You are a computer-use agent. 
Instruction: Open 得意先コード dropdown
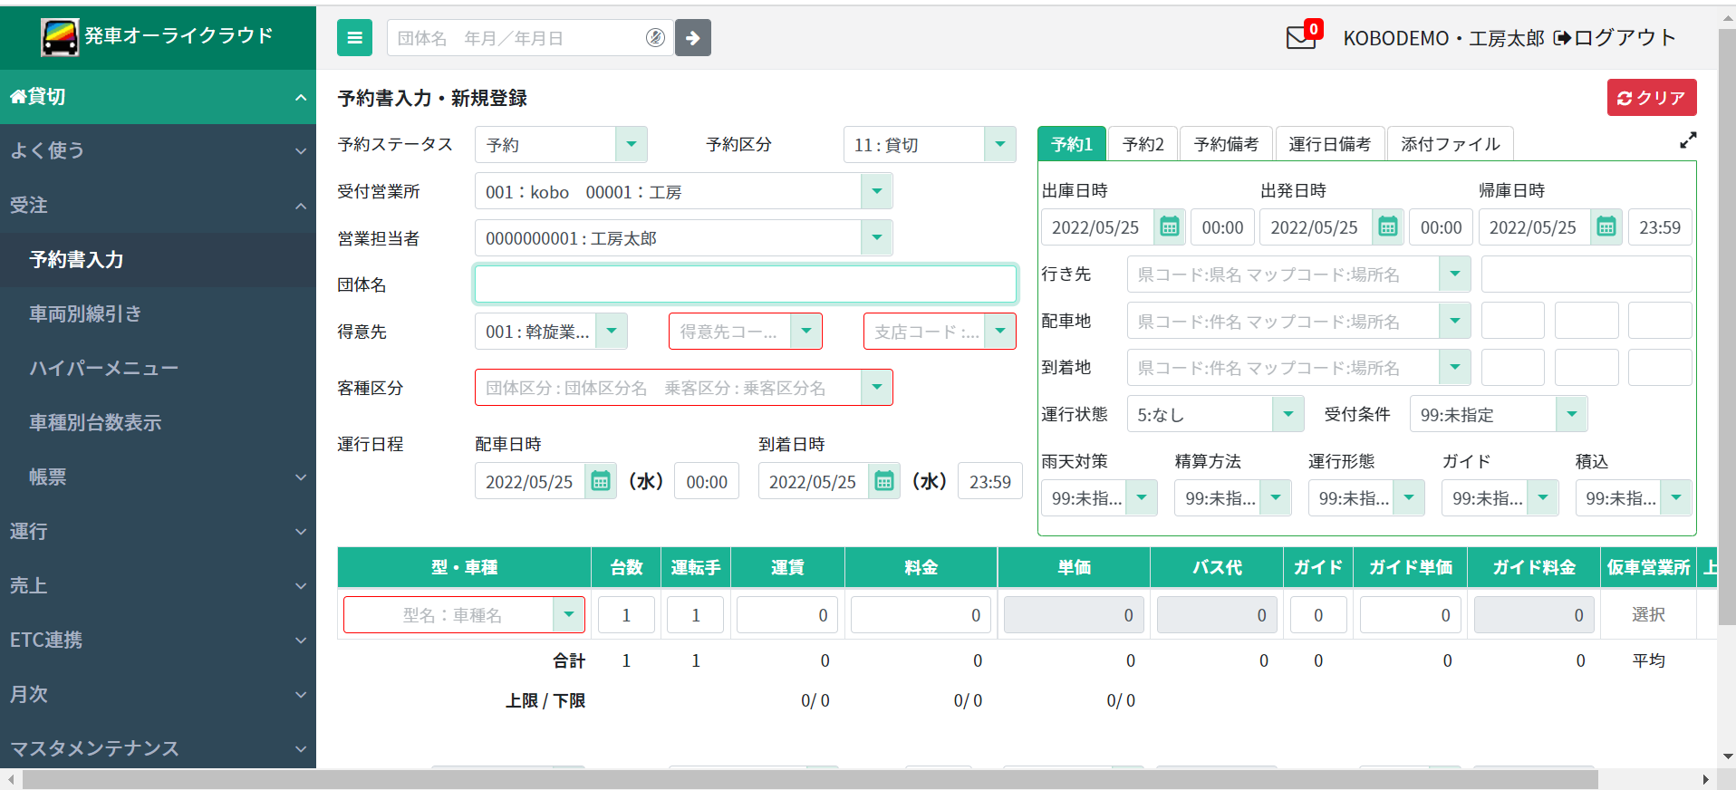coord(805,332)
